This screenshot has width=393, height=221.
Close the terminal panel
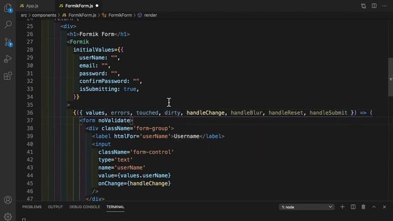[x=384, y=207]
